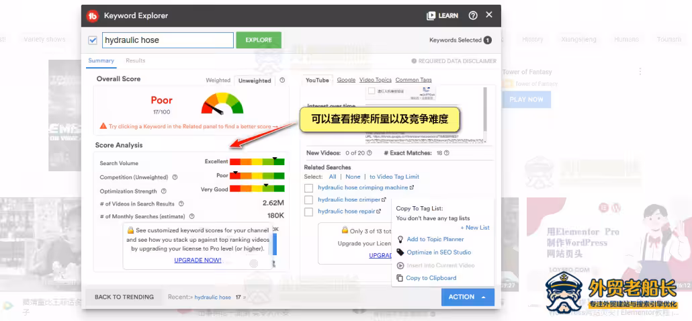Click the TubeBuddy logo icon
Screen dimensions: 692x321
pyautogui.click(x=93, y=16)
